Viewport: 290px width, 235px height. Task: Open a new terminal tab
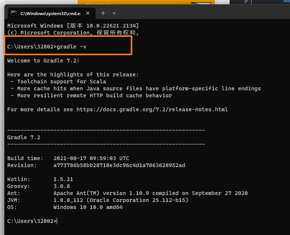pos(103,13)
